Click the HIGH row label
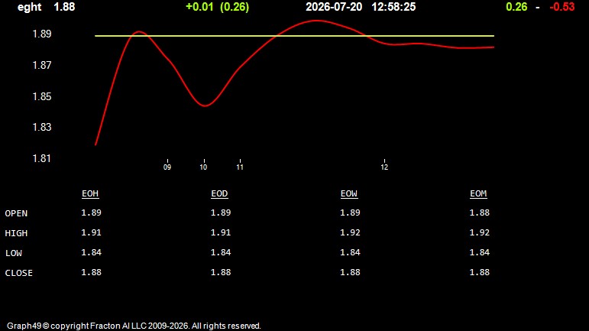This screenshot has width=589, height=331. [16, 233]
